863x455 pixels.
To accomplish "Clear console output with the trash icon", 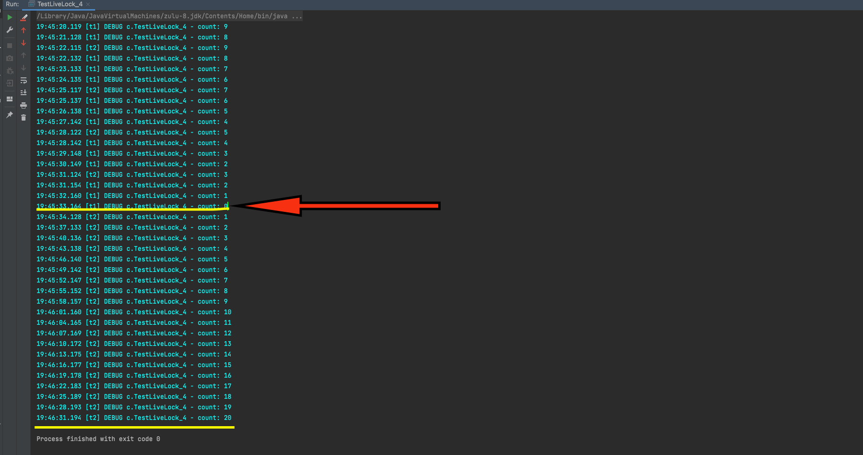I will point(24,117).
